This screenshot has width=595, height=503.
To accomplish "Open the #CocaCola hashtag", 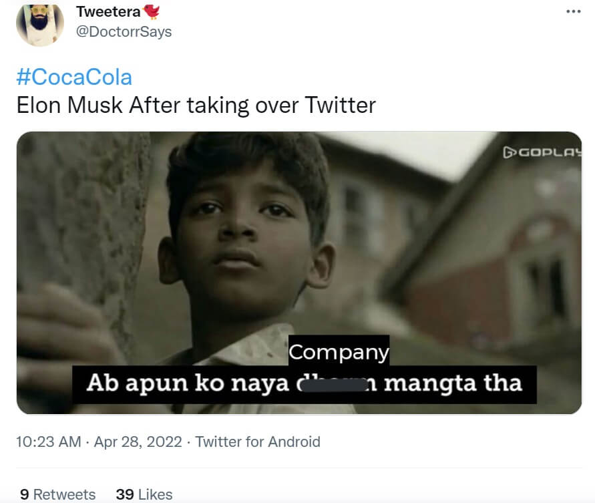I will (74, 77).
